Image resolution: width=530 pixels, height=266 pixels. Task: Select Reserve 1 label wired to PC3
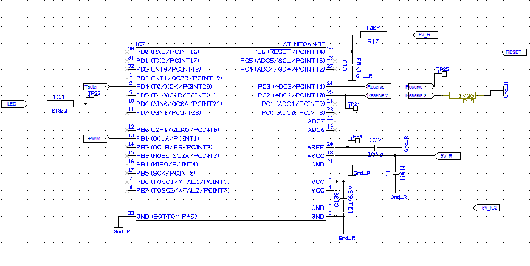(379, 87)
